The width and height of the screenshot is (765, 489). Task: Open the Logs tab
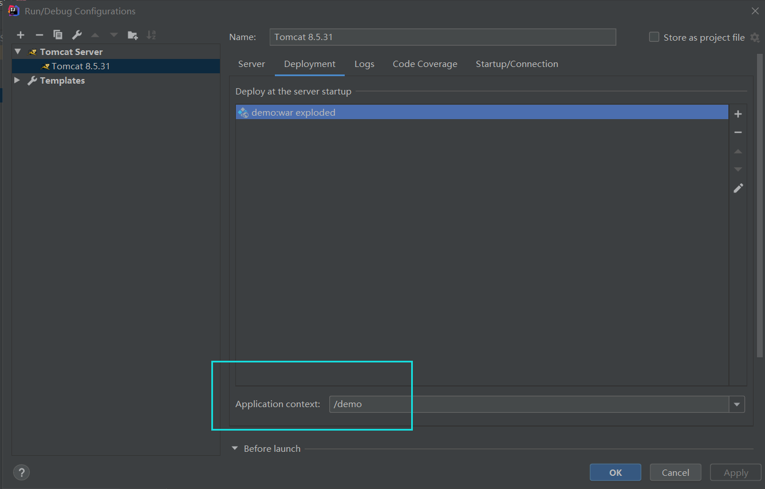point(364,64)
